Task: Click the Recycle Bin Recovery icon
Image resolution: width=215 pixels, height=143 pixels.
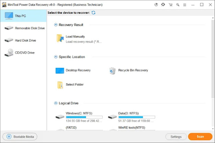Action: [x=112, y=71]
